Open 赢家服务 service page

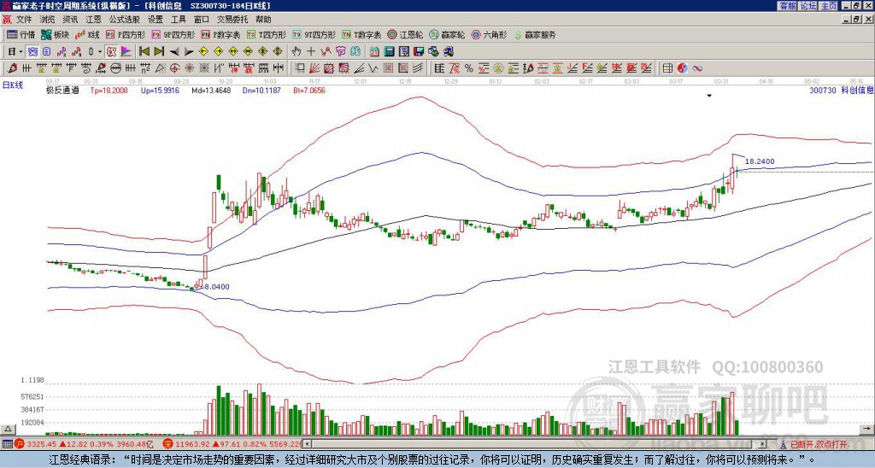(x=535, y=34)
